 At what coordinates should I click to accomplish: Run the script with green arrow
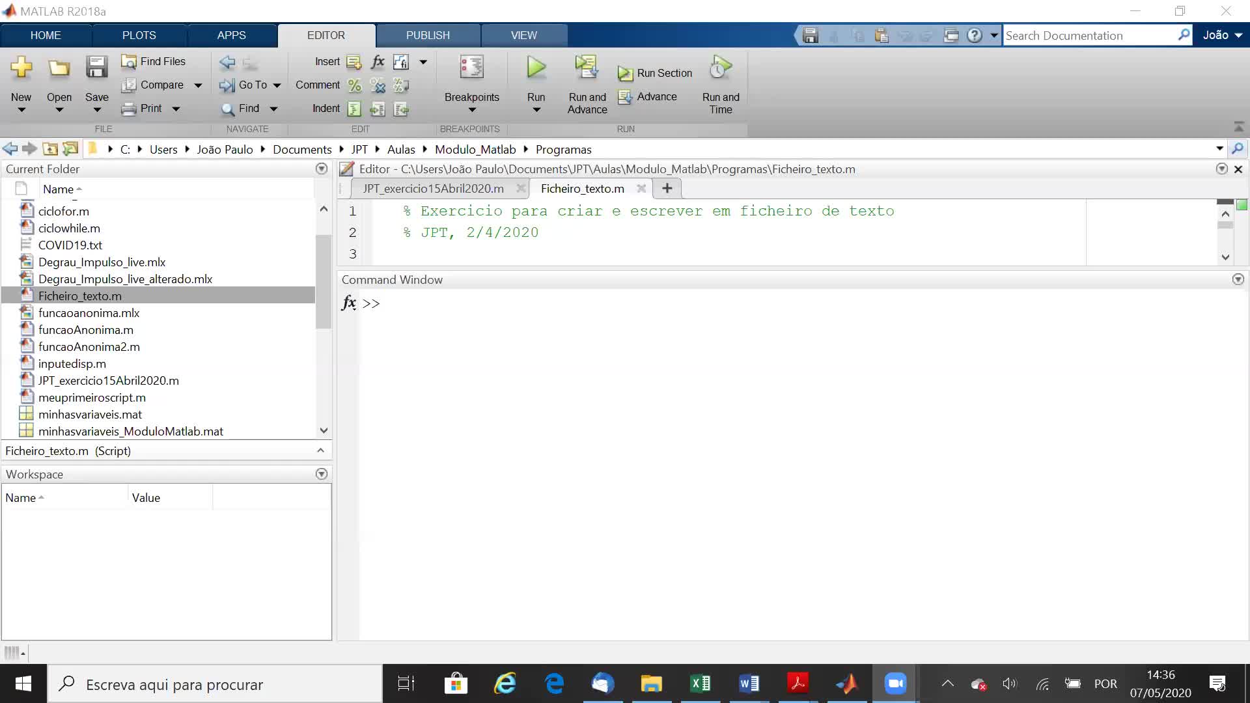coord(536,67)
